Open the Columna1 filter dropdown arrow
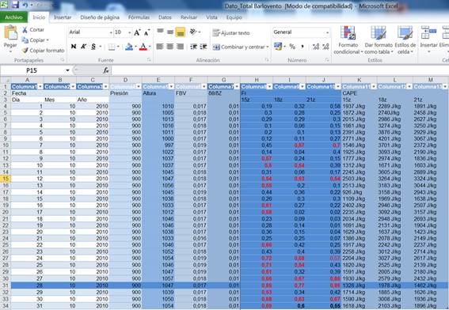449x310 pixels. [x=40, y=86]
